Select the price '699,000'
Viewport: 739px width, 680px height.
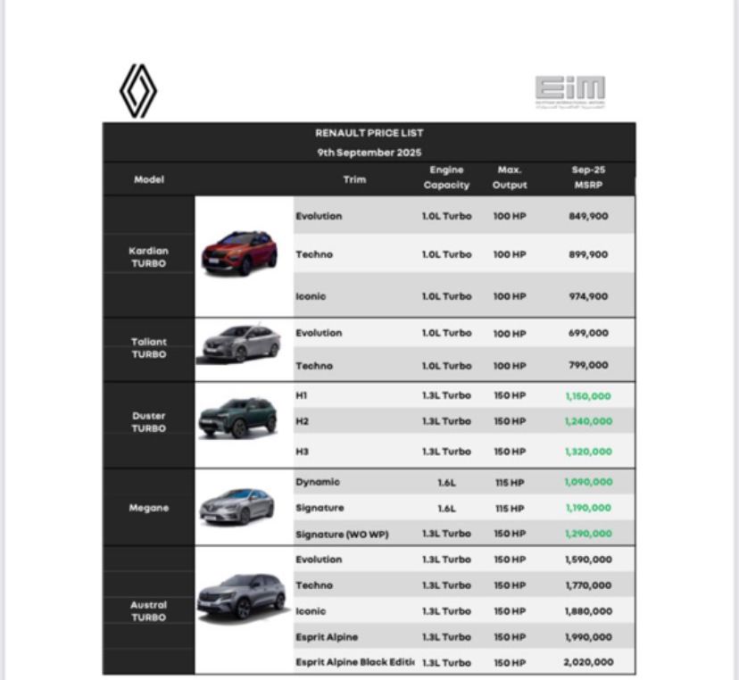tap(588, 333)
